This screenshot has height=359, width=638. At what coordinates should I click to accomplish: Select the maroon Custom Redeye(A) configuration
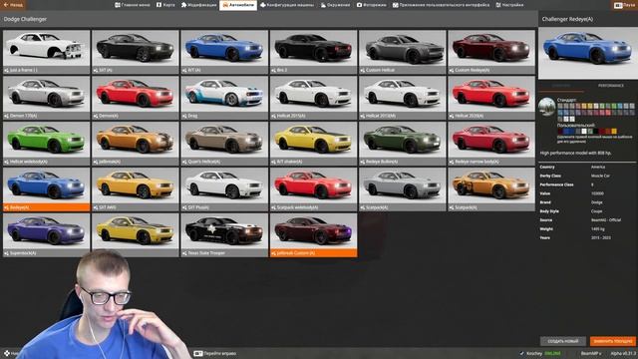(x=491, y=52)
